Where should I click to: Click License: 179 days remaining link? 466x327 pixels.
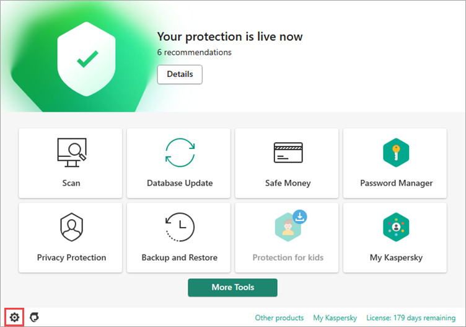tap(411, 318)
